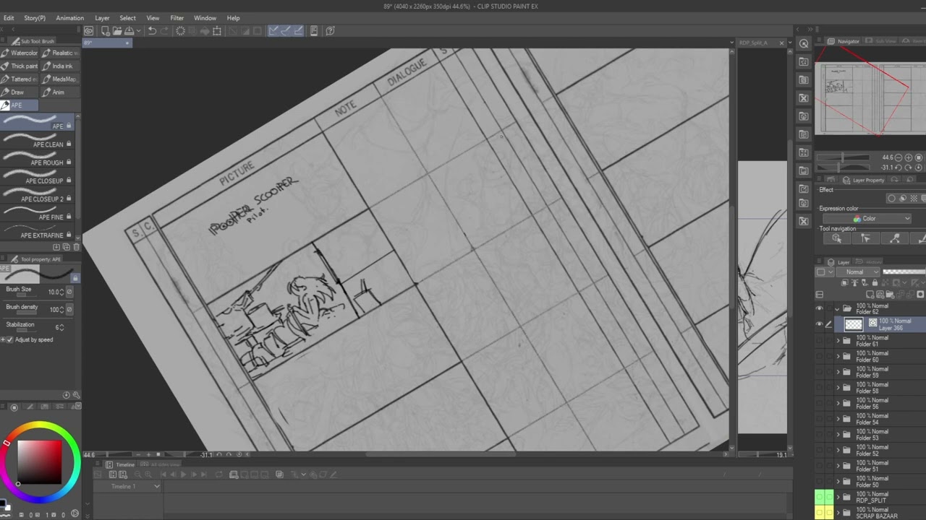Click the Timeline play button
This screenshot has width=926, height=520.
coord(183,474)
